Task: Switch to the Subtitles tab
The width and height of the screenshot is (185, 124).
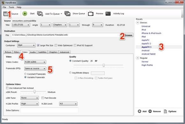Action: tap(42, 52)
